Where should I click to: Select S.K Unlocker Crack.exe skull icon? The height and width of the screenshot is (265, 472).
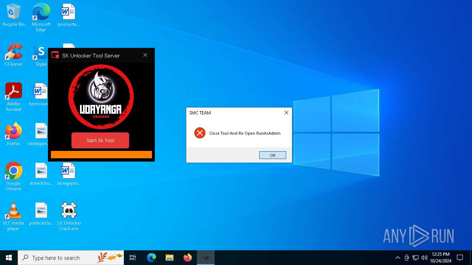click(x=69, y=216)
